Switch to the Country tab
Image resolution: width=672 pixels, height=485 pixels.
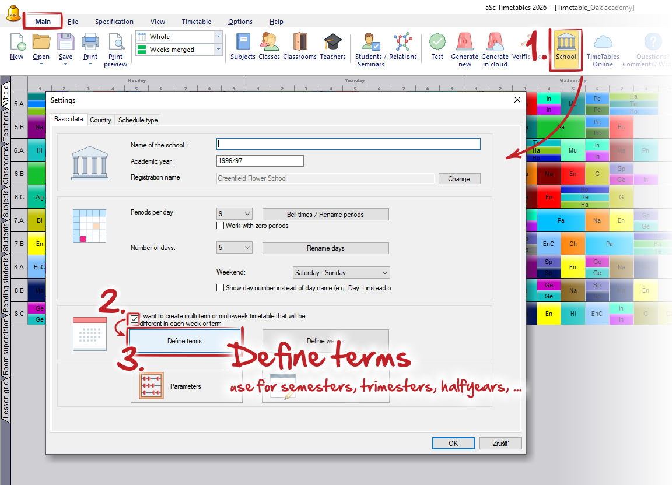100,120
